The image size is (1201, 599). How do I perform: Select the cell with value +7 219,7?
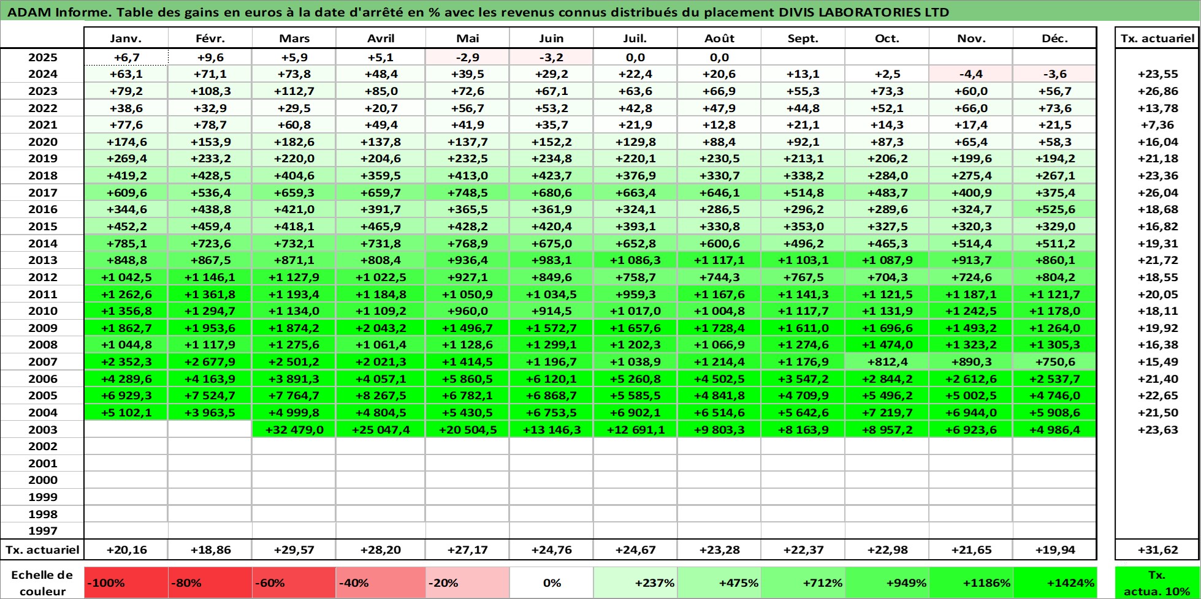(x=887, y=412)
